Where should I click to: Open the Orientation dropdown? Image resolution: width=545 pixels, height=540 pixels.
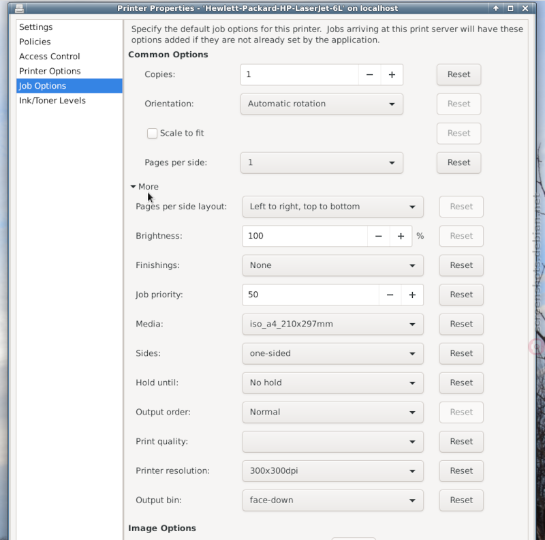(x=322, y=104)
